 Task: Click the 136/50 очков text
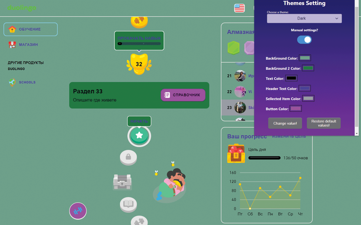coord(296,158)
